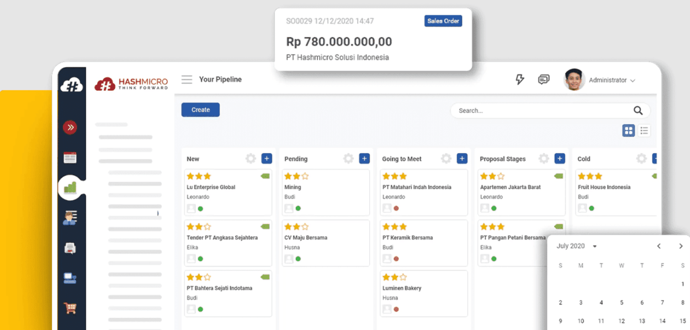
Task: Open Apartemen Jakarta Barat card
Action: click(521, 192)
